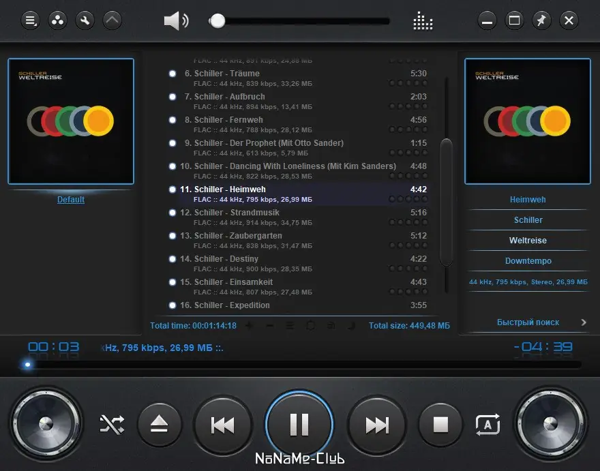Toggle repeat A mode icon

coord(487,425)
